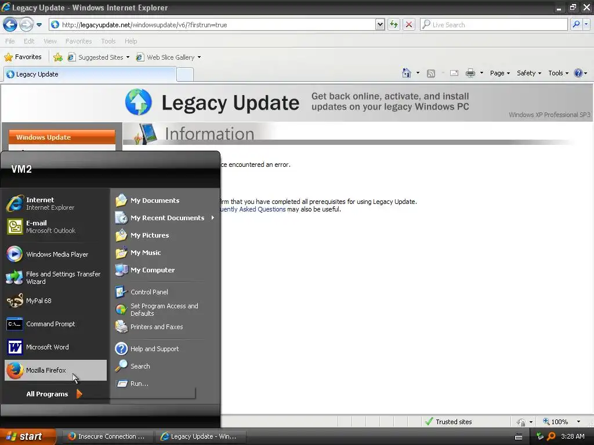Click the Stop loading button
The height and width of the screenshot is (445, 594).
coord(409,24)
